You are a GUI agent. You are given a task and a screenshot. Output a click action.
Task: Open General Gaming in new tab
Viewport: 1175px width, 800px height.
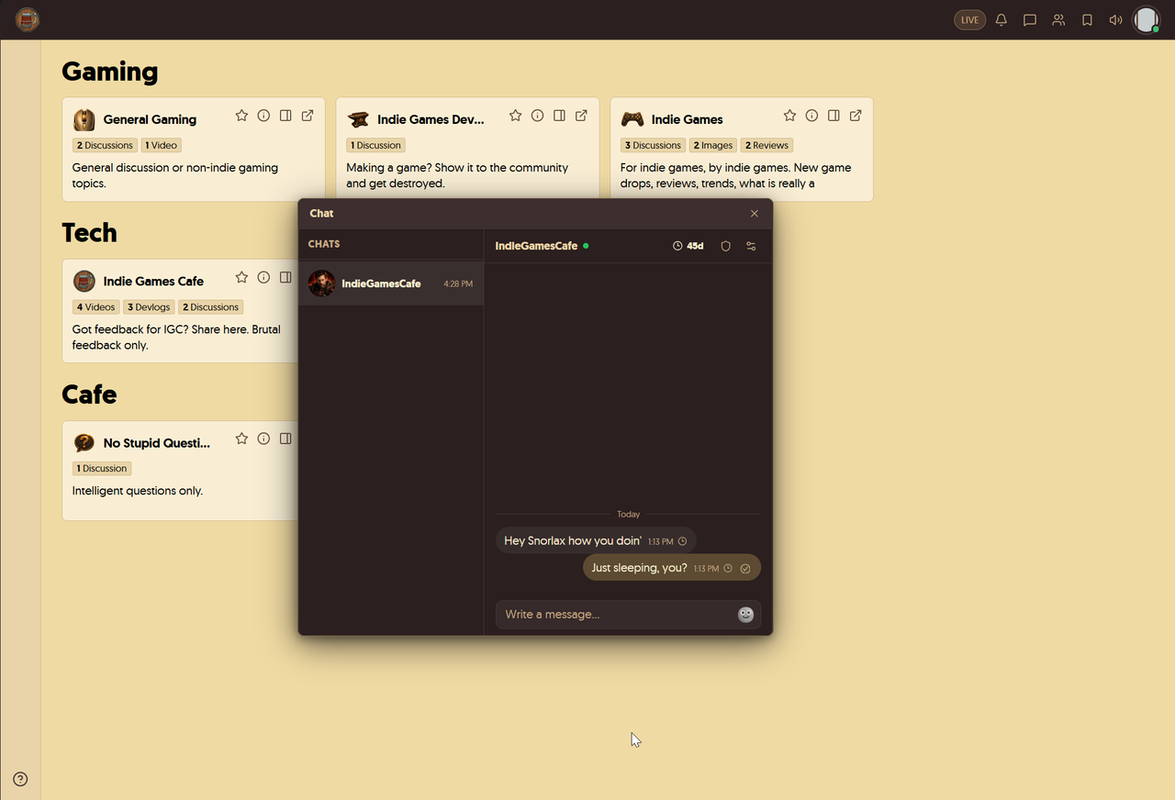tap(308, 116)
